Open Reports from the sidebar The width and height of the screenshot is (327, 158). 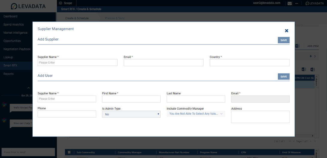click(x=8, y=74)
